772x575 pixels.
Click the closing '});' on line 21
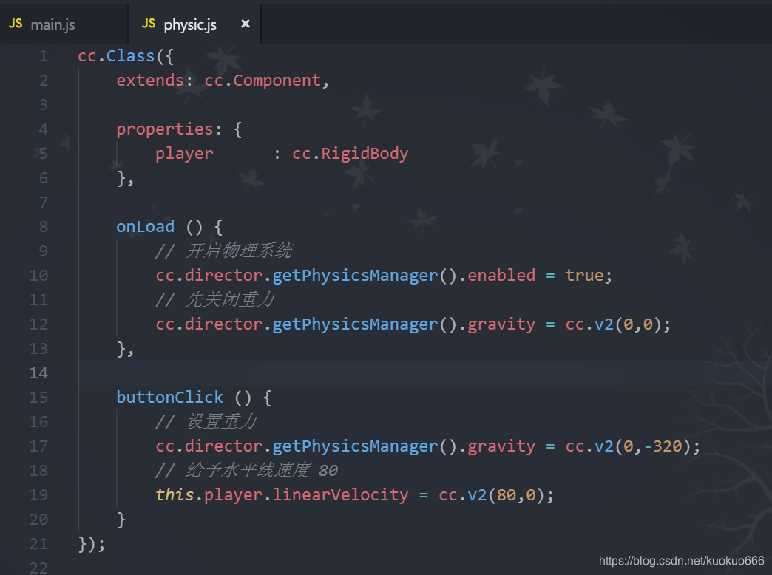(92, 544)
